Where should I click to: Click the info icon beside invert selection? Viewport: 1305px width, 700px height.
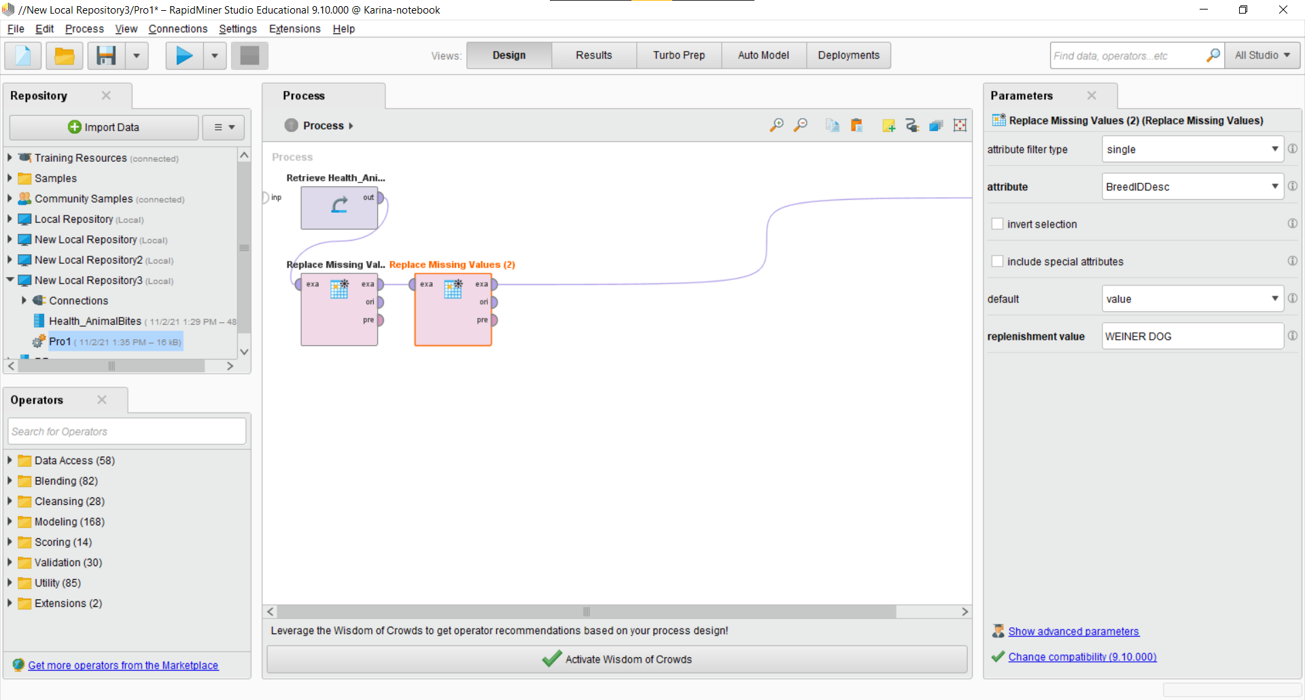coord(1292,224)
